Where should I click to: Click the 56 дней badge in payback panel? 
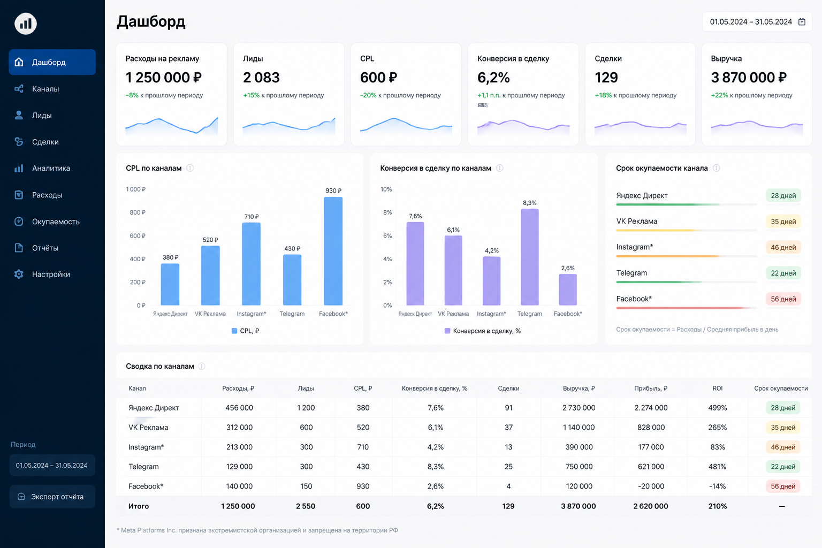pos(783,299)
